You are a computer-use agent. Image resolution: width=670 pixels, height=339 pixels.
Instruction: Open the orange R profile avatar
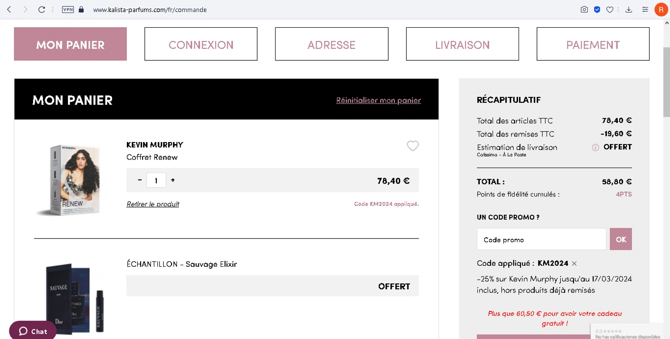tap(661, 9)
